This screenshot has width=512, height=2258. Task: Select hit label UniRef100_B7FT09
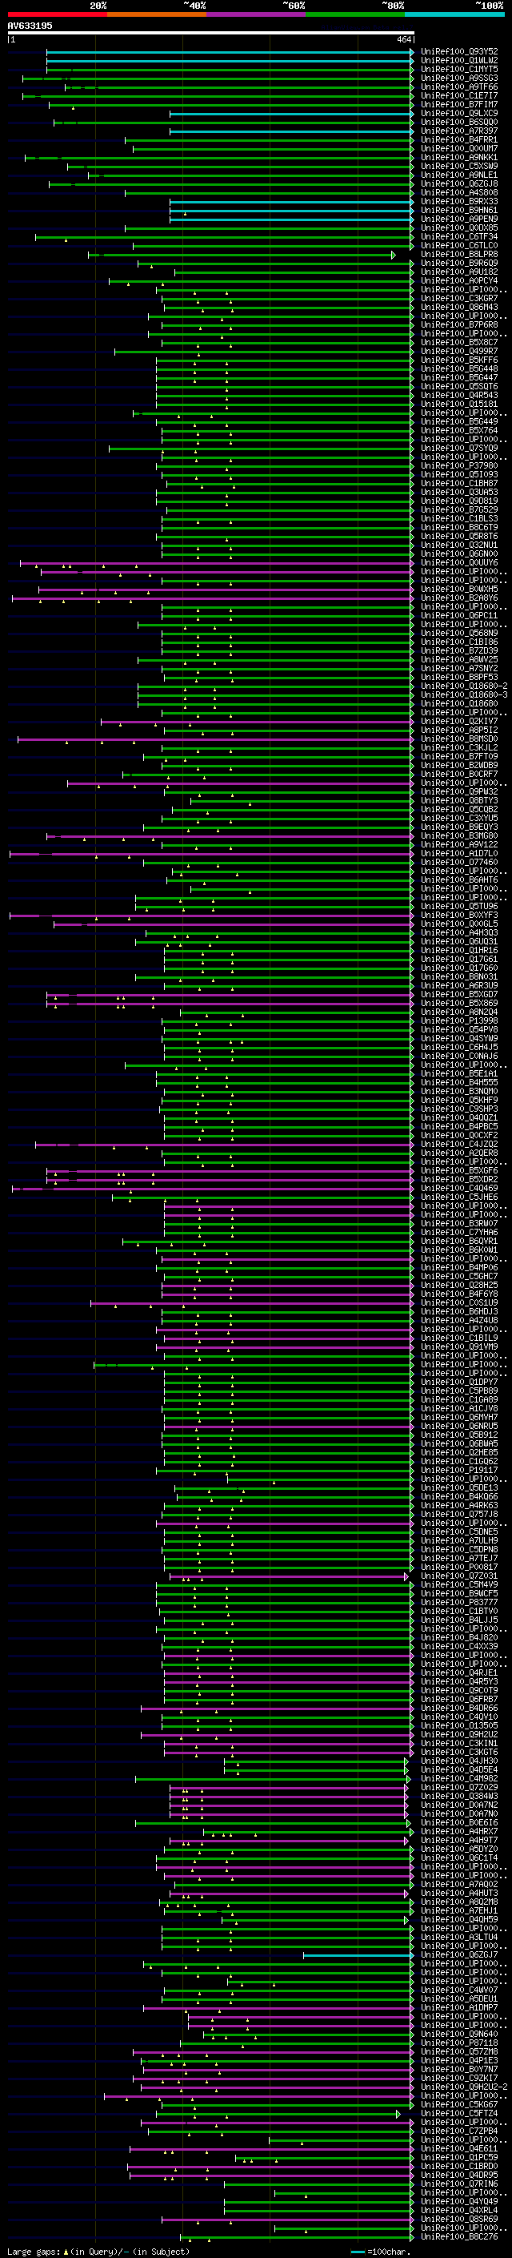458,756
